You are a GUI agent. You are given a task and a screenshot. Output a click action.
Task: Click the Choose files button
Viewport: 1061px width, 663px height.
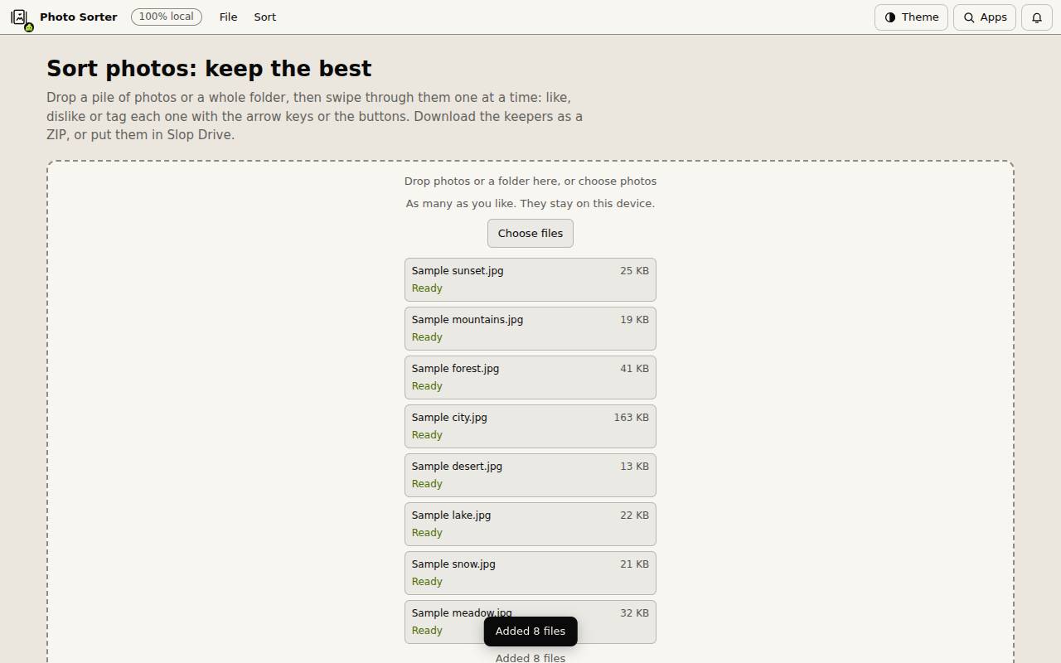point(530,233)
